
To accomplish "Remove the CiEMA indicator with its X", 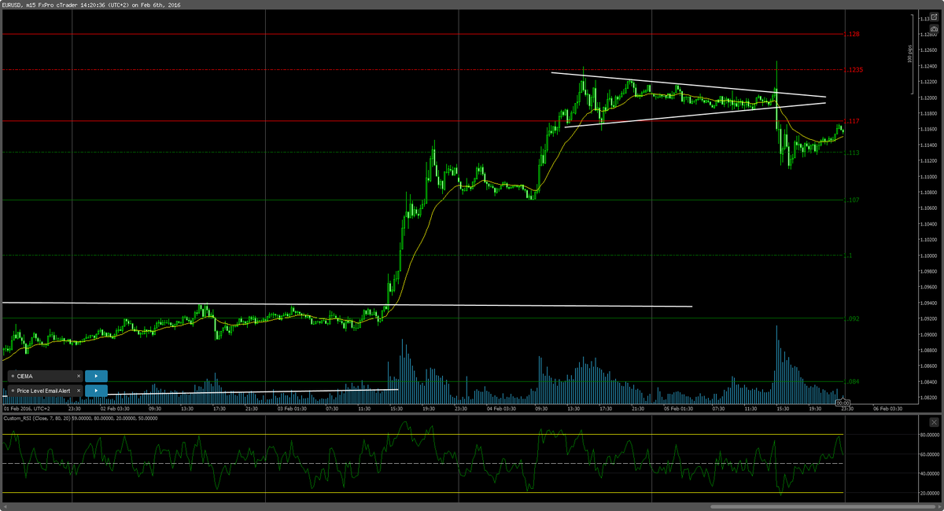I will (x=79, y=376).
